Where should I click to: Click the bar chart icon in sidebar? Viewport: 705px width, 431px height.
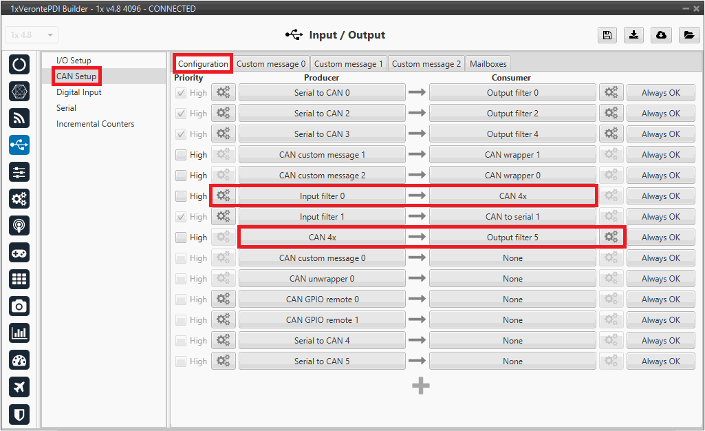[19, 333]
